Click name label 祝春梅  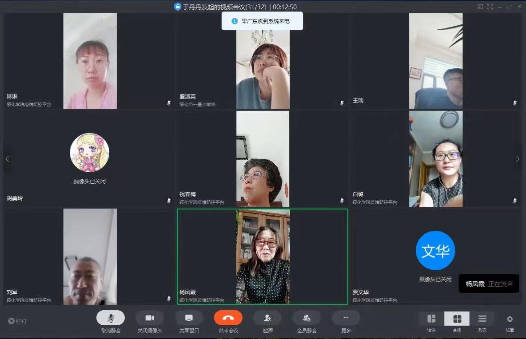(187, 194)
